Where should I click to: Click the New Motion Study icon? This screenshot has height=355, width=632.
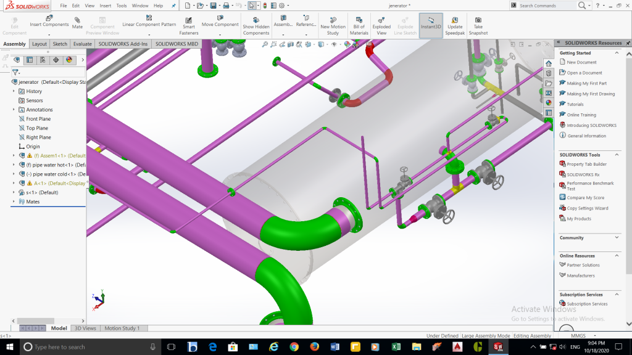point(333,20)
